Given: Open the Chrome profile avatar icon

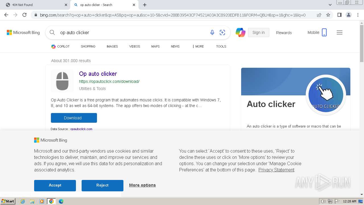Looking at the screenshot, I should (348, 15).
